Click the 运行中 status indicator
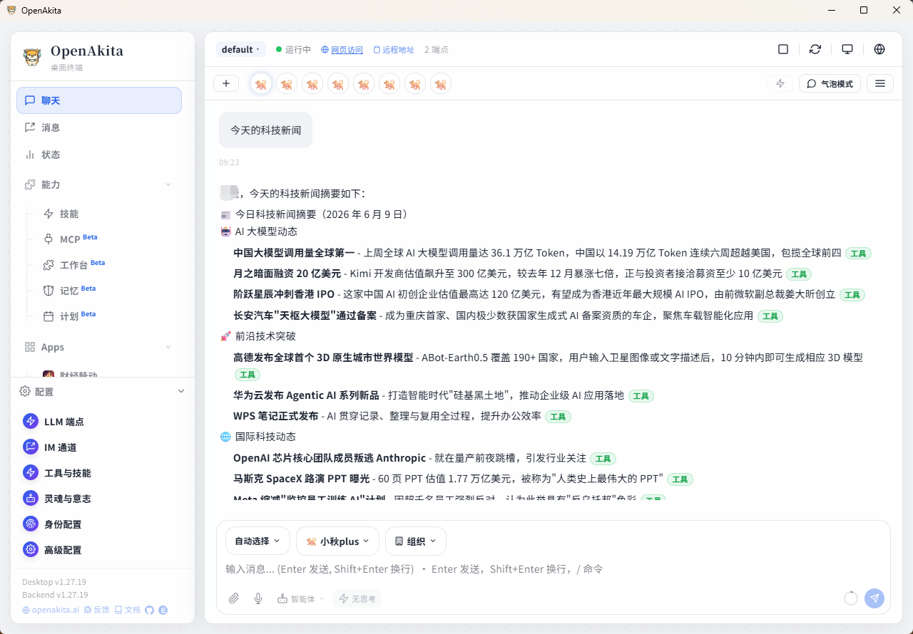The image size is (913, 634). (x=294, y=50)
